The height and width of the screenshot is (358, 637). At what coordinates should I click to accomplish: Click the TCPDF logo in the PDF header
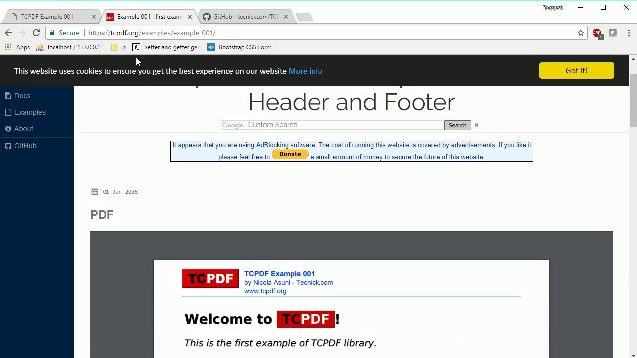(210, 278)
